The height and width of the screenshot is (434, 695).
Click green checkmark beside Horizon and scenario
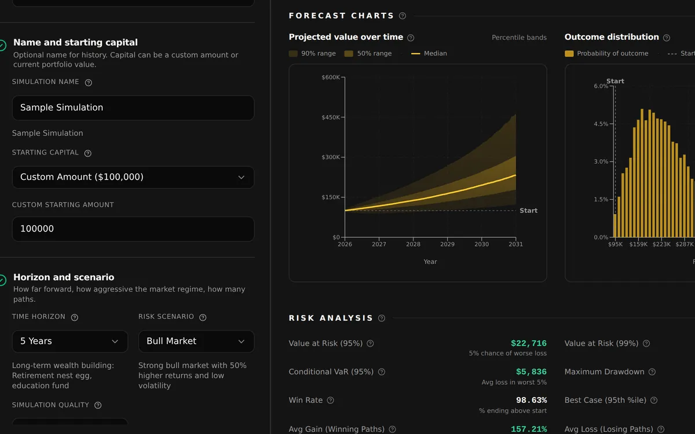(2, 279)
